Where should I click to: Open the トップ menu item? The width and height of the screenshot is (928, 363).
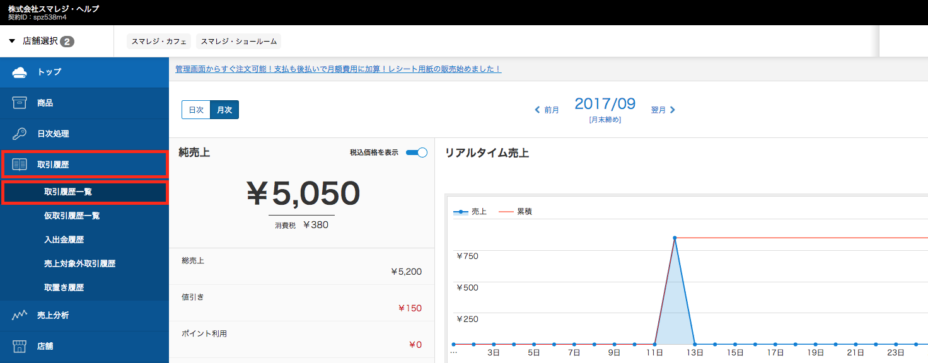[84, 72]
